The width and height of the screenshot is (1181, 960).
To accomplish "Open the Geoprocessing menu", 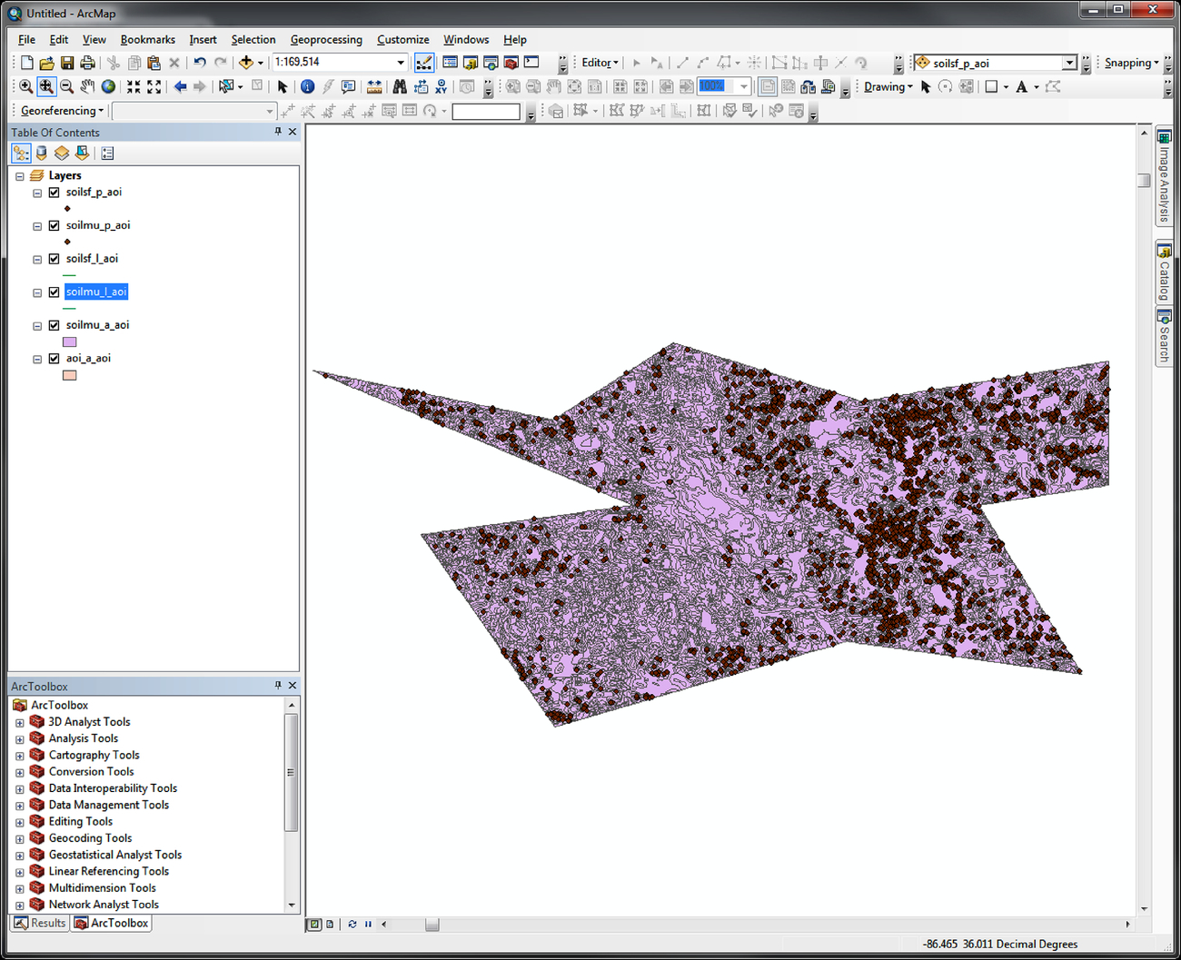I will (x=325, y=40).
